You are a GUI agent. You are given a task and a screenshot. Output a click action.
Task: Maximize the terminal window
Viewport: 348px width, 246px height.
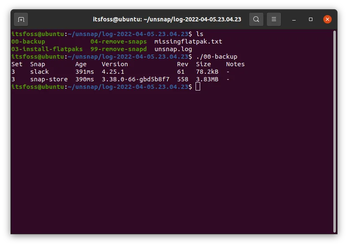[x=311, y=19]
